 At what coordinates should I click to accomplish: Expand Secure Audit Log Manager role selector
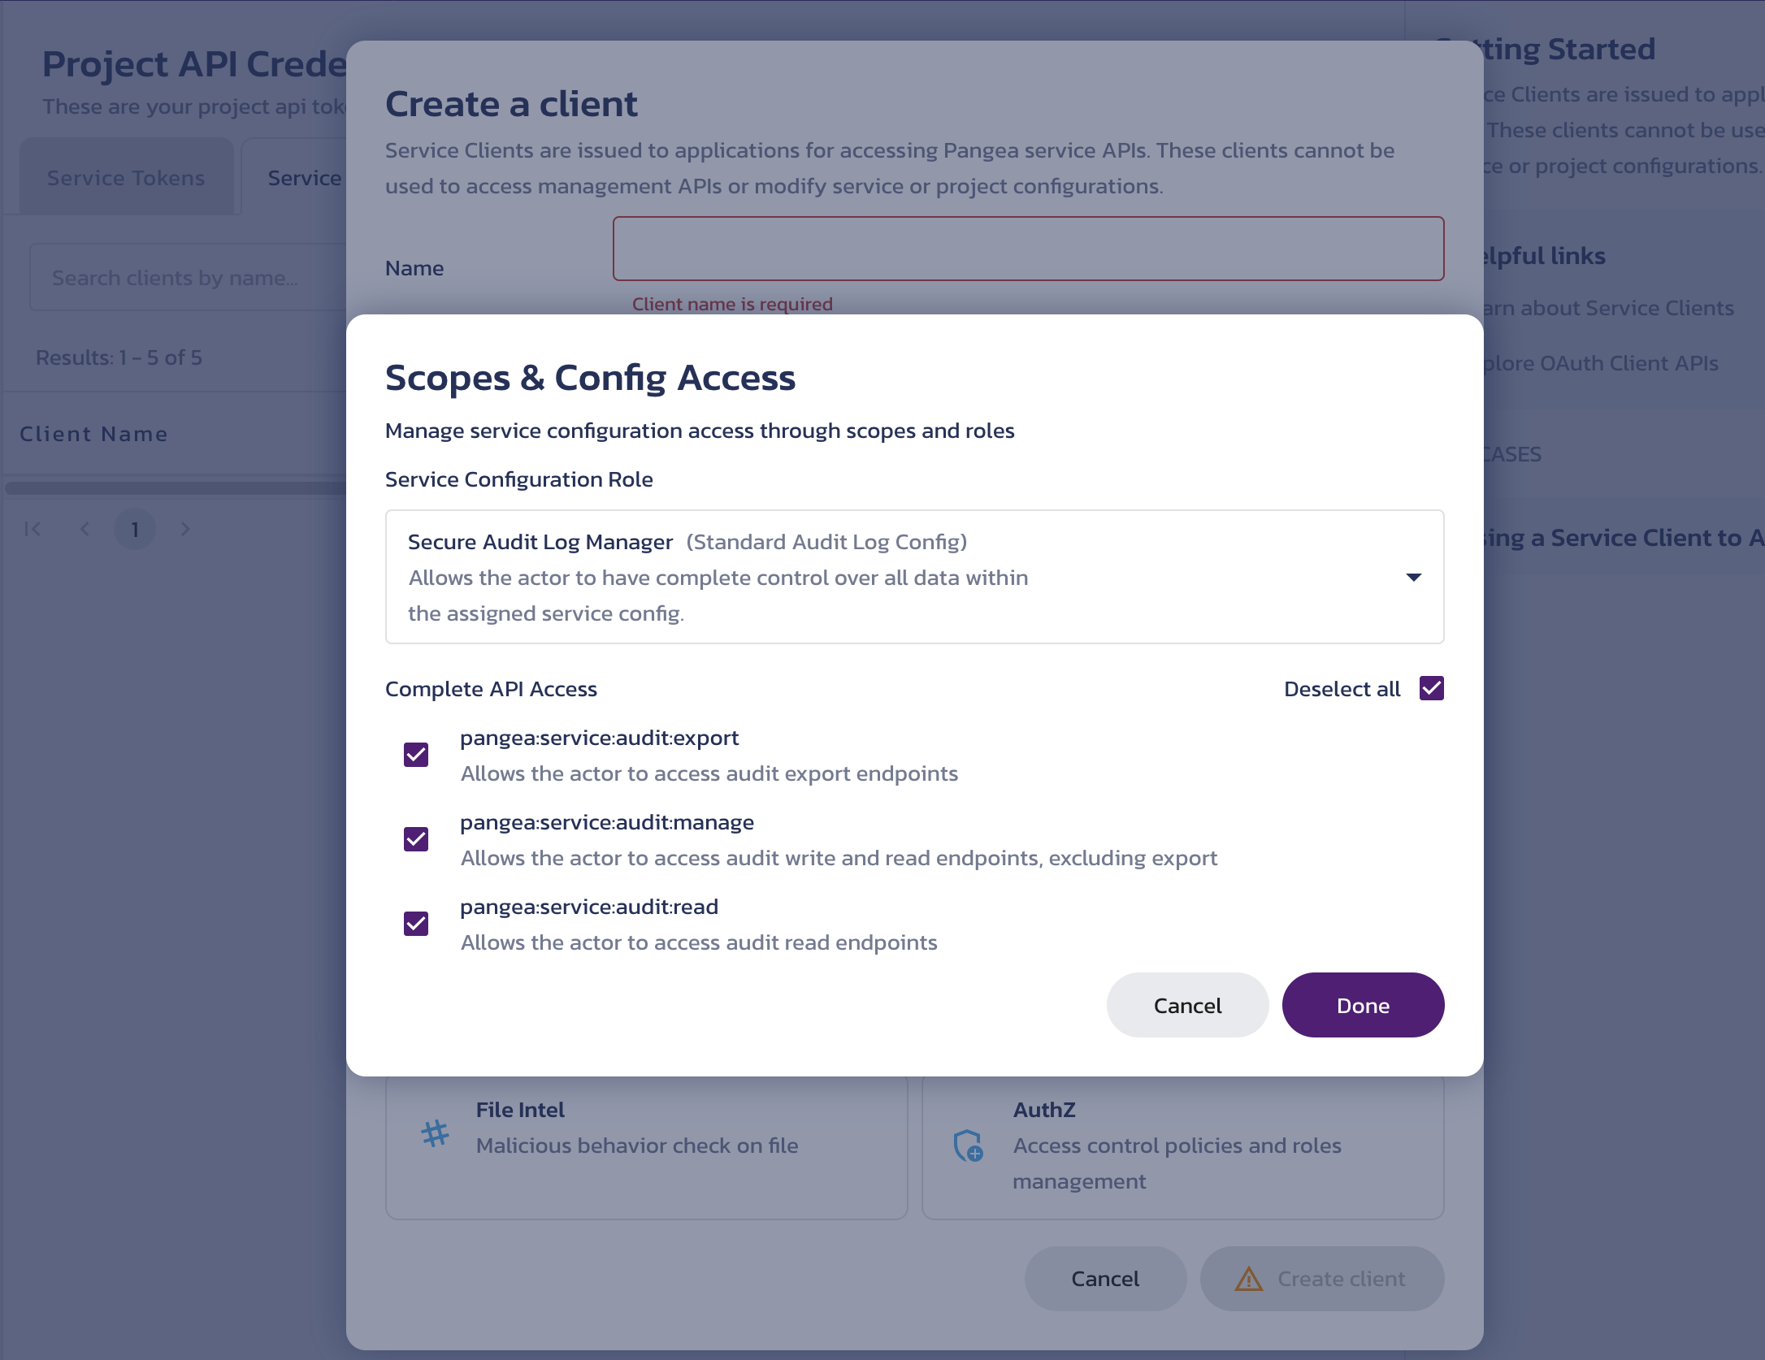tap(915, 577)
